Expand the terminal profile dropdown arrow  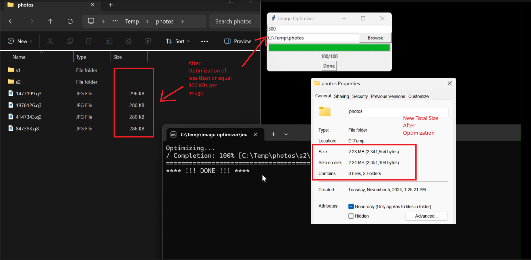point(286,134)
